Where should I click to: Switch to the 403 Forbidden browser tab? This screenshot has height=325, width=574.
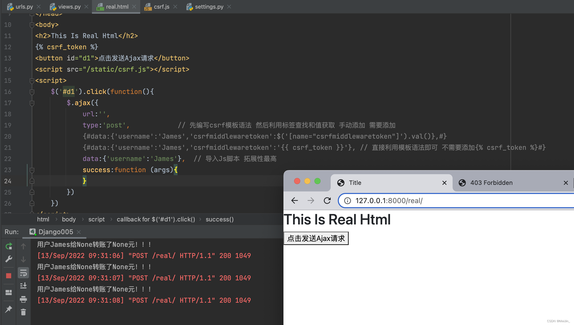[513, 183]
